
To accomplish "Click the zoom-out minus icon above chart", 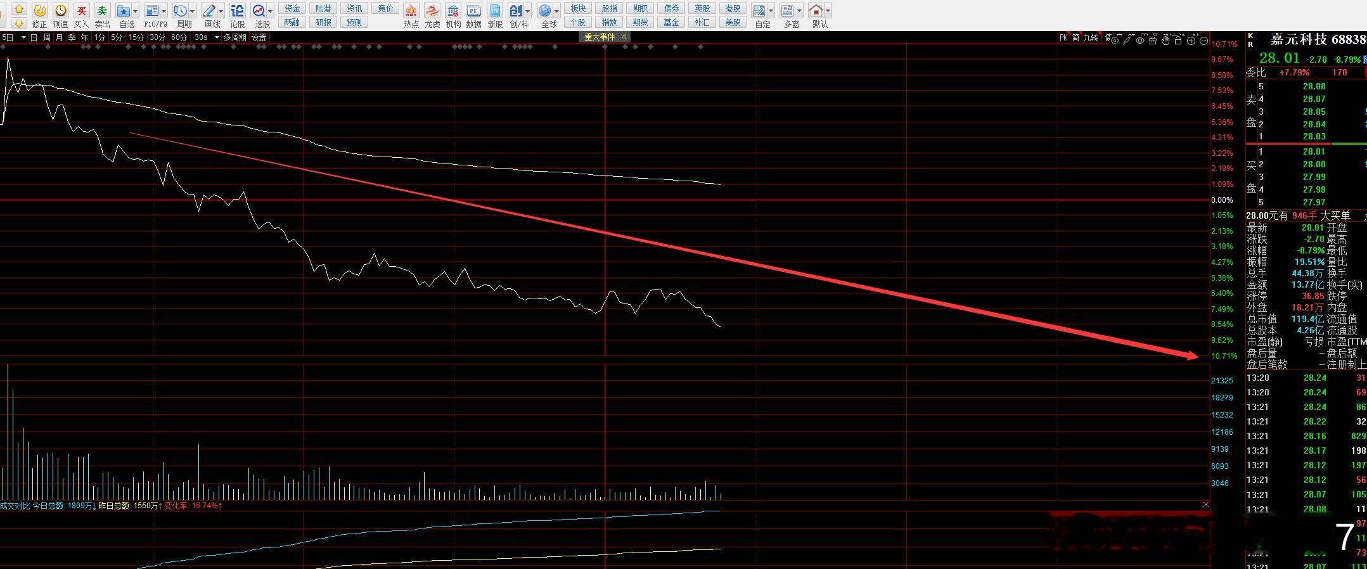I will click(x=1203, y=41).
